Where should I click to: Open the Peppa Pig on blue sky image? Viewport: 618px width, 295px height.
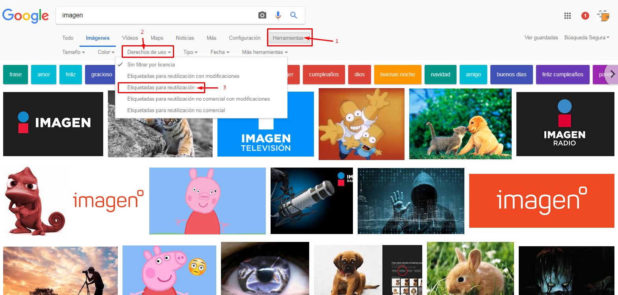[208, 201]
